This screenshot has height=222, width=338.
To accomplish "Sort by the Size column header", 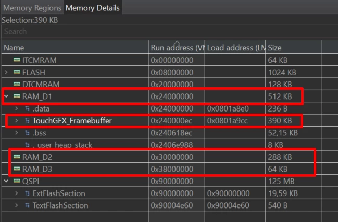I will pos(294,47).
